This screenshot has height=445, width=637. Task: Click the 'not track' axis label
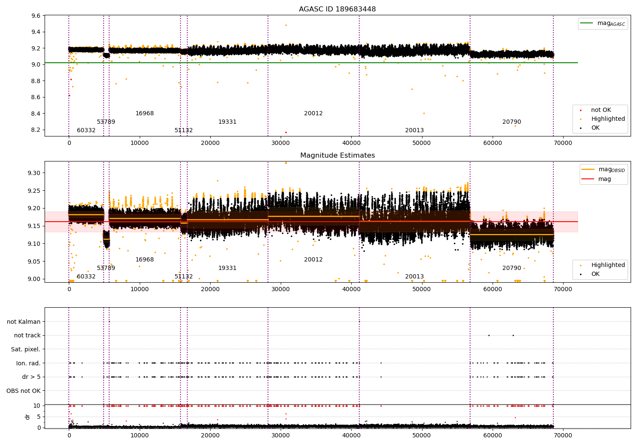coord(27,336)
